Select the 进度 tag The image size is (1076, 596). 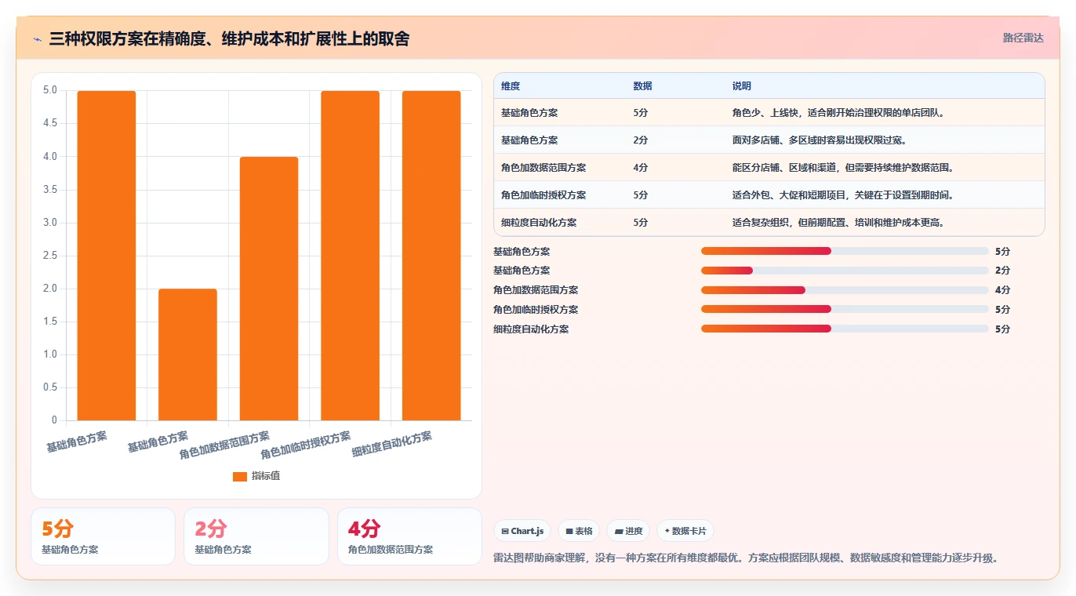pyautogui.click(x=628, y=531)
